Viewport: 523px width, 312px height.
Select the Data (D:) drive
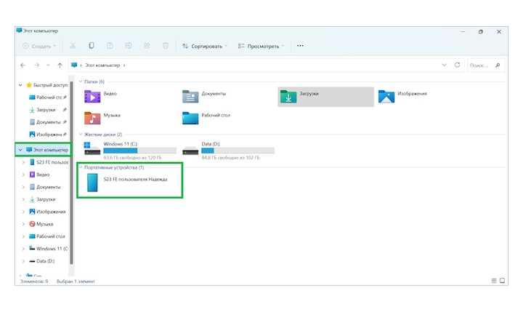229,151
